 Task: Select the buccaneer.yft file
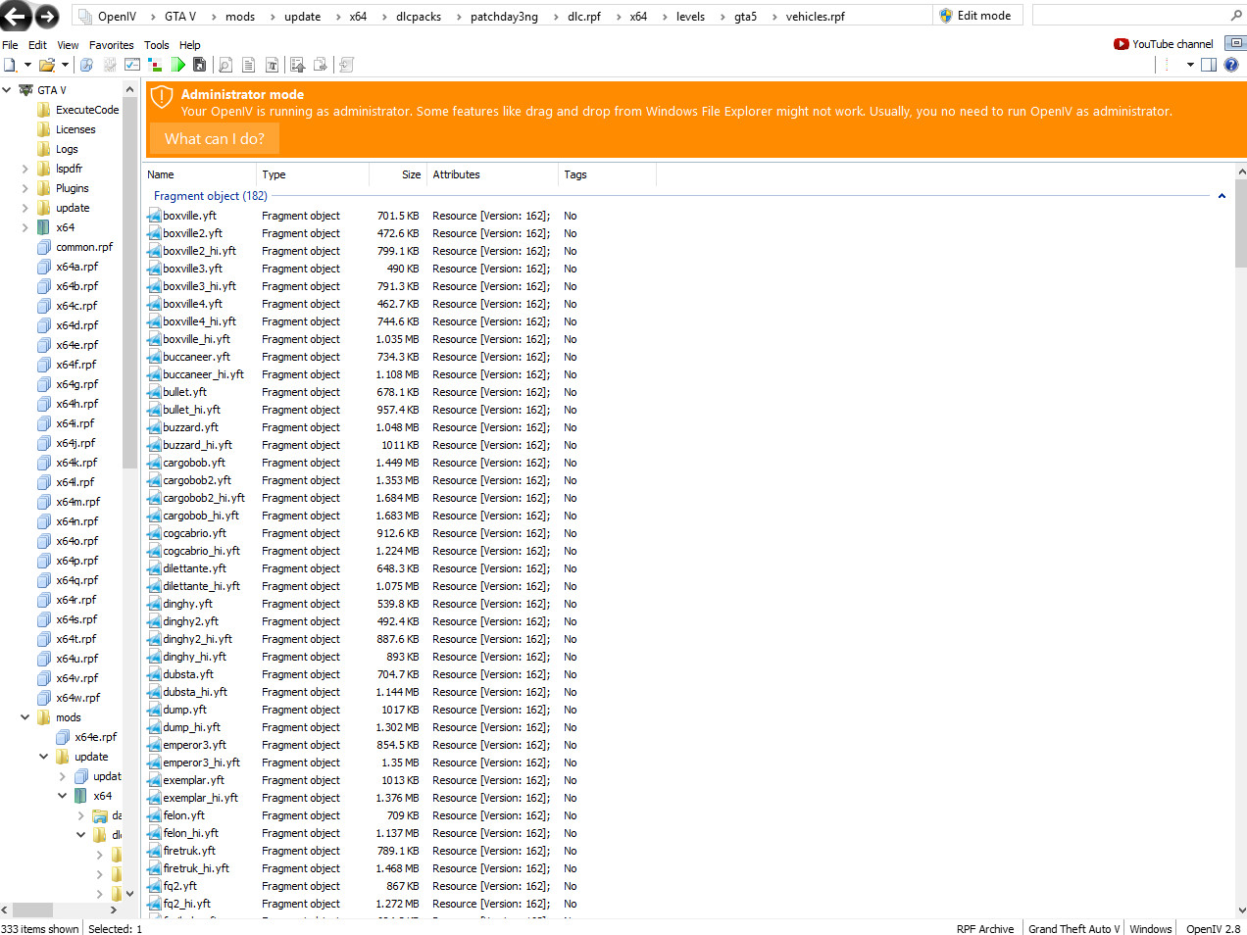pyautogui.click(x=196, y=357)
